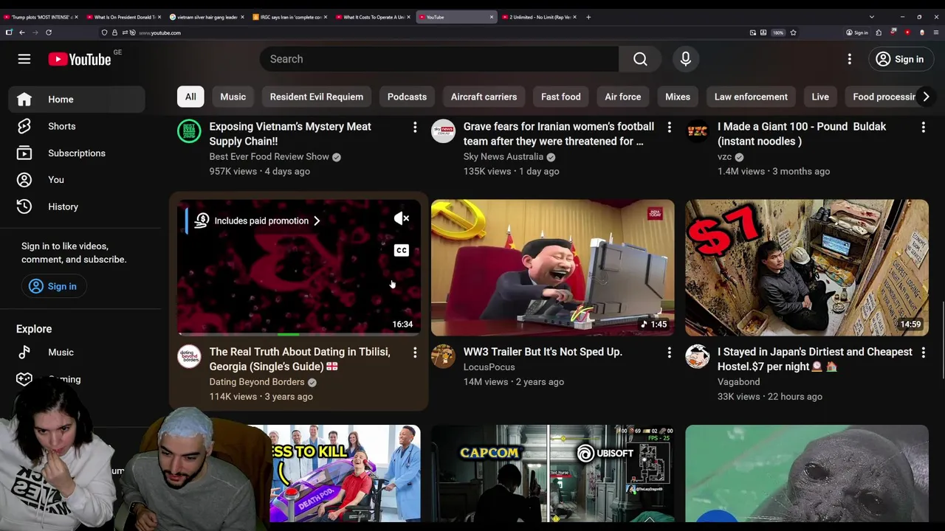Select the Aircraft carriers chip
The image size is (945, 531).
click(484, 97)
